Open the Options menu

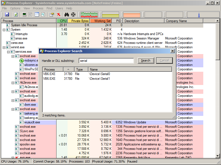(x=15, y=8)
